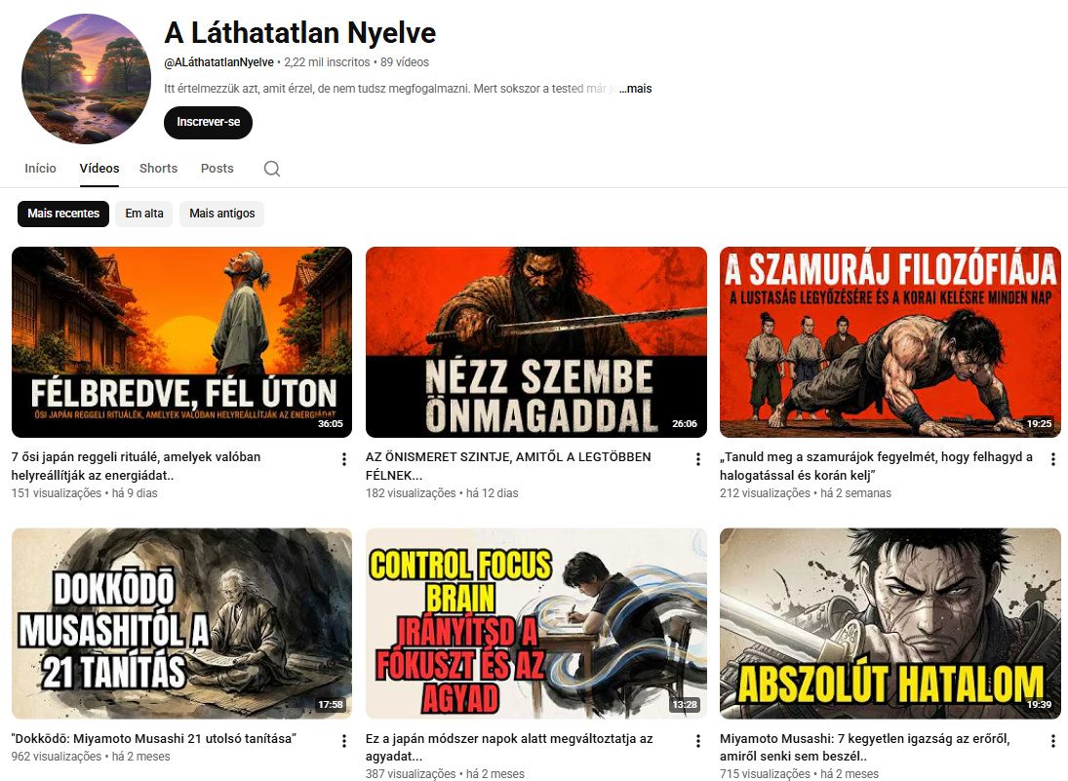Open options menu for 'Dokkōdō: Miyamoto Musashi' video

[344, 740]
